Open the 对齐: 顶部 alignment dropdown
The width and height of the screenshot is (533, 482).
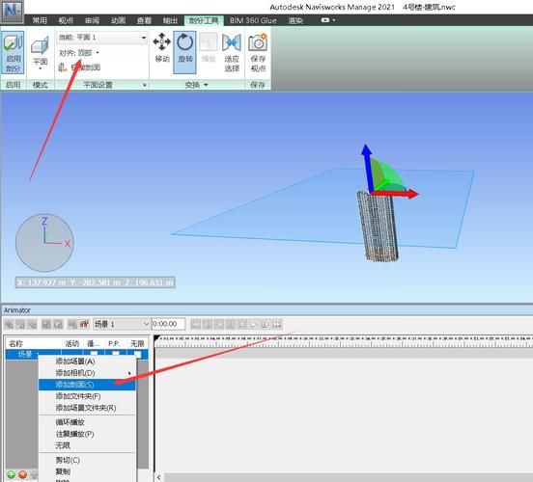[79, 53]
